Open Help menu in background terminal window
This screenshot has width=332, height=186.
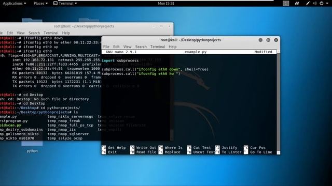66,33
